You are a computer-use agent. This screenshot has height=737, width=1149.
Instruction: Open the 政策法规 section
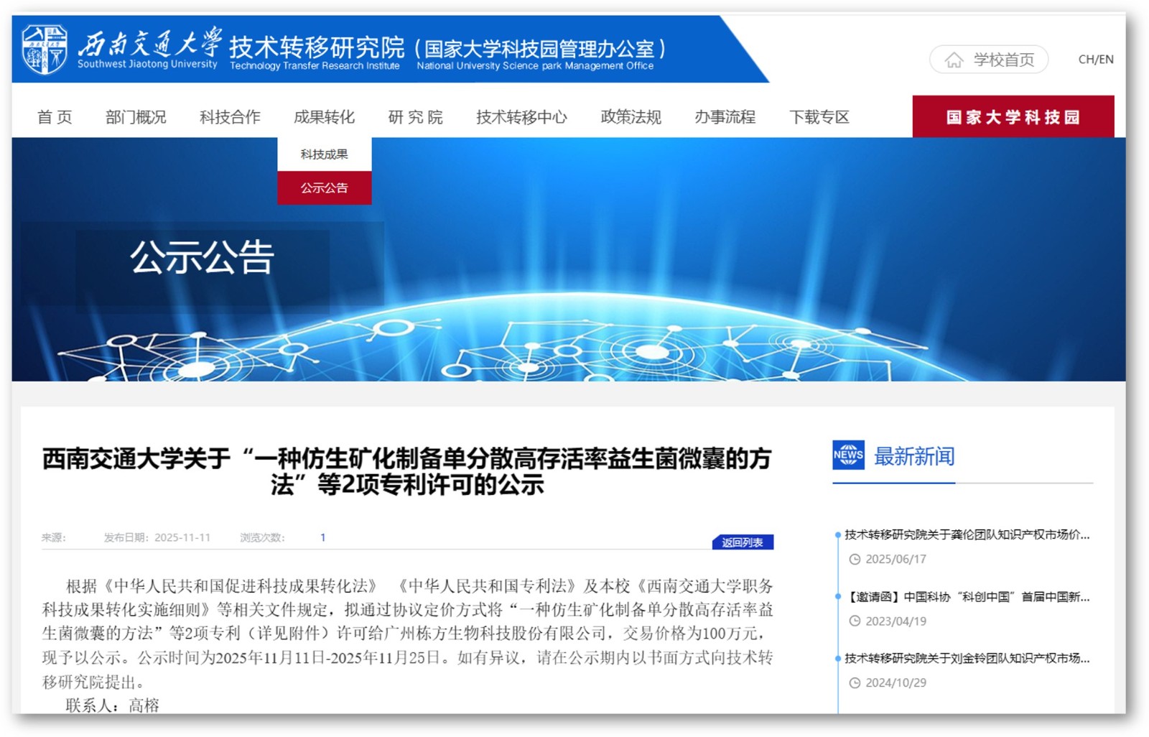pos(631,117)
